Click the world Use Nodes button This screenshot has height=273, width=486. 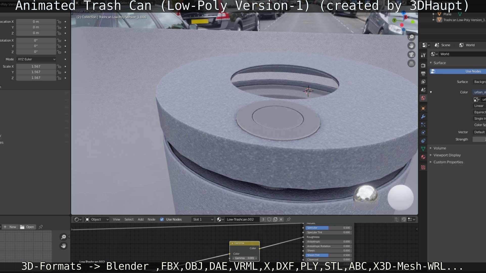(x=458, y=72)
